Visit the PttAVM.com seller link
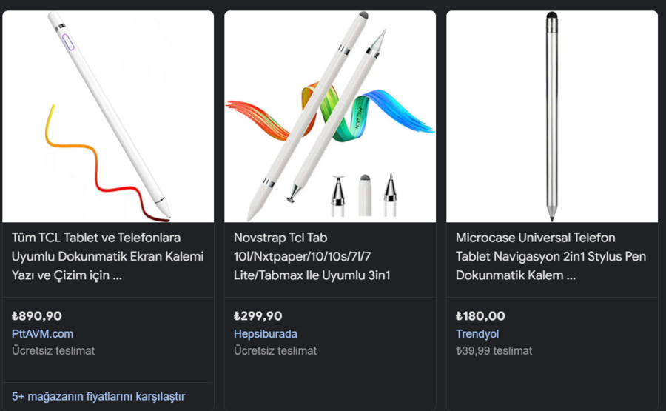 42,333
